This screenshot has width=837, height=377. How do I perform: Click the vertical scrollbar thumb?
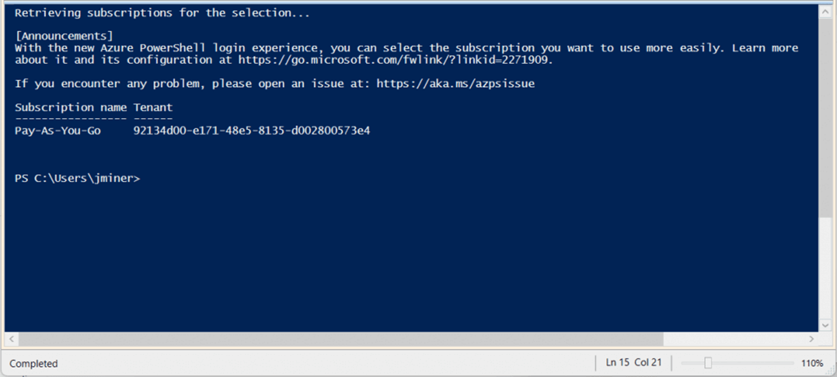coord(825,116)
